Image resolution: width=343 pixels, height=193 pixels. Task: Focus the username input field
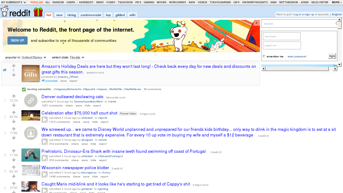(282, 36)
